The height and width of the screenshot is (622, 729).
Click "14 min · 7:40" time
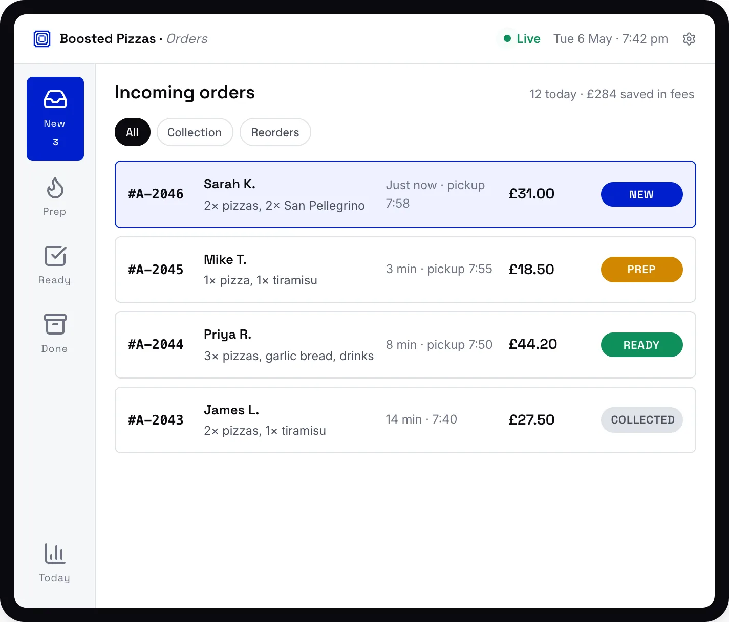[421, 419]
